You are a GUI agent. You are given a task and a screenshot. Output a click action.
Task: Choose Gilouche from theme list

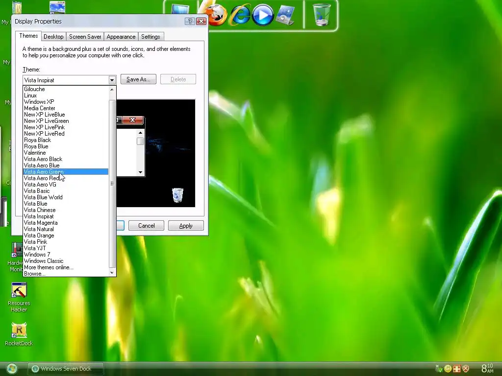(x=66, y=89)
